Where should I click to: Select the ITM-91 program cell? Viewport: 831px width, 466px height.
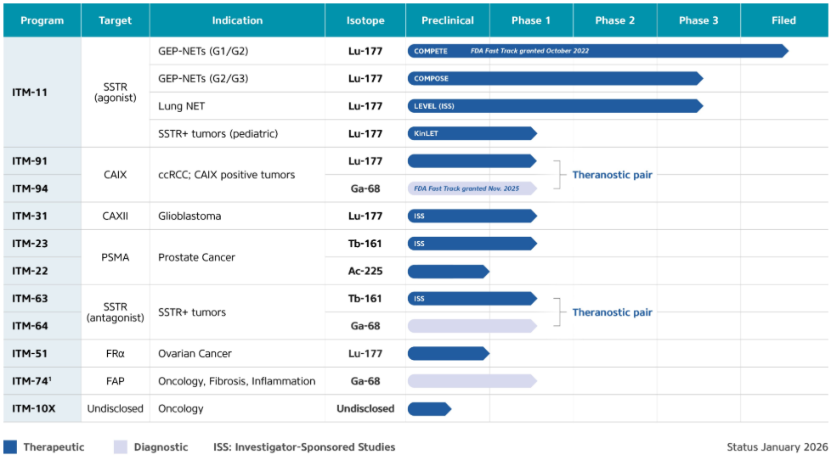(42, 161)
